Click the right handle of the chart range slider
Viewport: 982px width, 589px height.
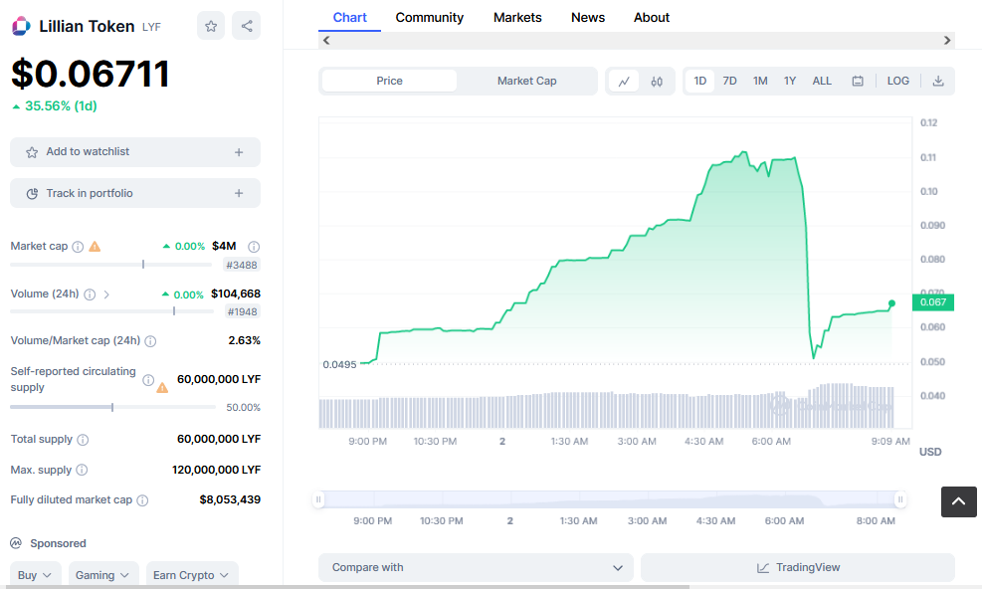coord(900,499)
